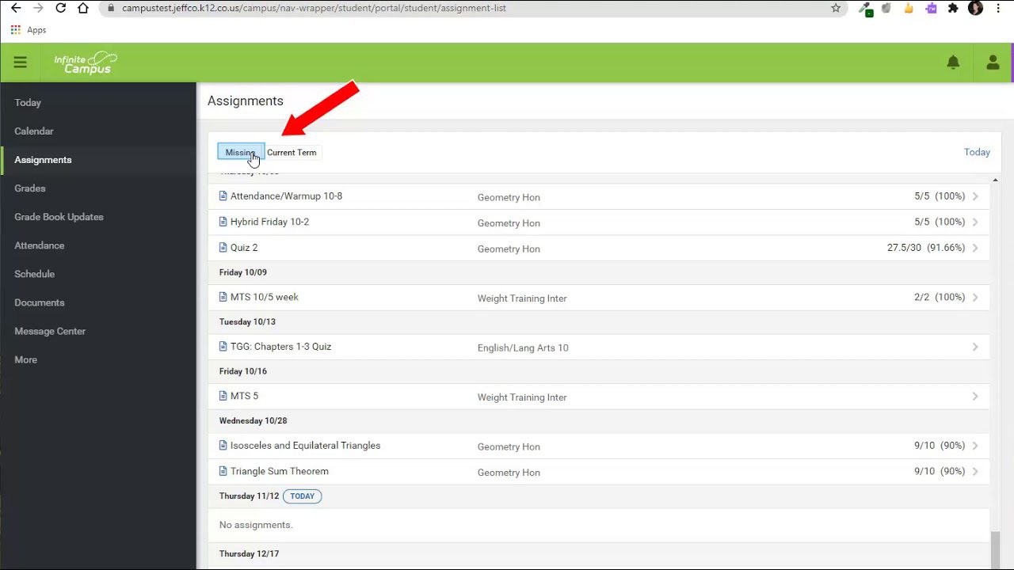Click the Chrome profile avatar
Screen dimensions: 1014x570
point(975,8)
